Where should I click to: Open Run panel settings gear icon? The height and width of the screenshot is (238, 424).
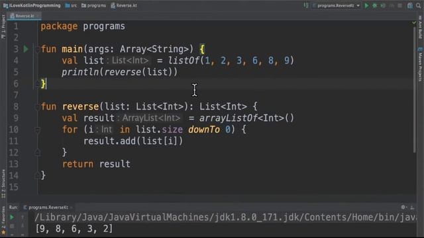click(403, 207)
